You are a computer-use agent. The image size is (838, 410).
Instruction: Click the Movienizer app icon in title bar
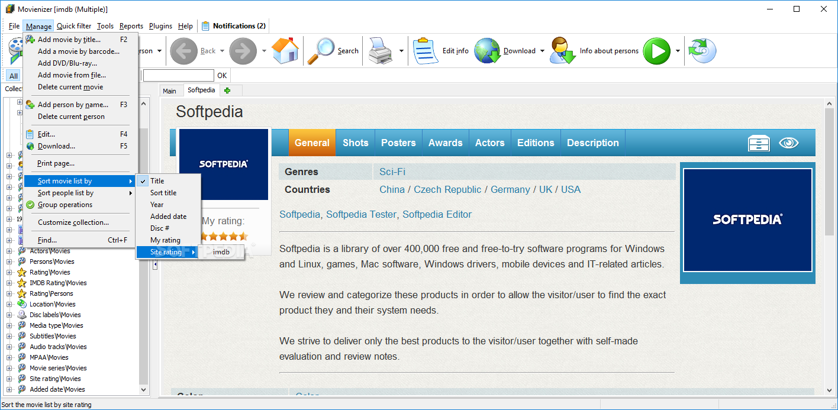[10, 9]
